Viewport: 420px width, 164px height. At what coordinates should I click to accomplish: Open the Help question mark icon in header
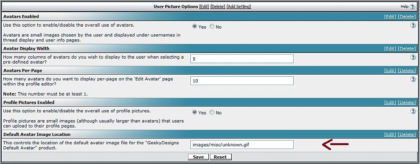point(412,7)
